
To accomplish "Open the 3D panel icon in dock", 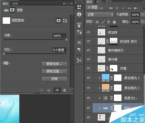I will click(x=79, y=7).
